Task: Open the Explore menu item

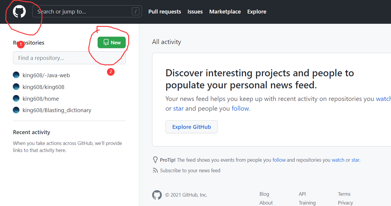Action: pyautogui.click(x=257, y=12)
